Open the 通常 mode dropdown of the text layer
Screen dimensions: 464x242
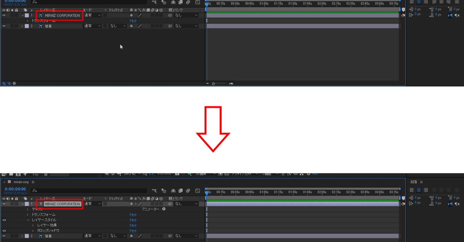[x=92, y=204]
